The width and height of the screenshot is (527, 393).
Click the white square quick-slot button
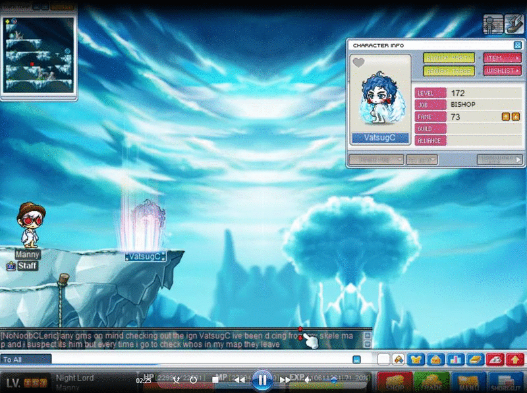383,359
